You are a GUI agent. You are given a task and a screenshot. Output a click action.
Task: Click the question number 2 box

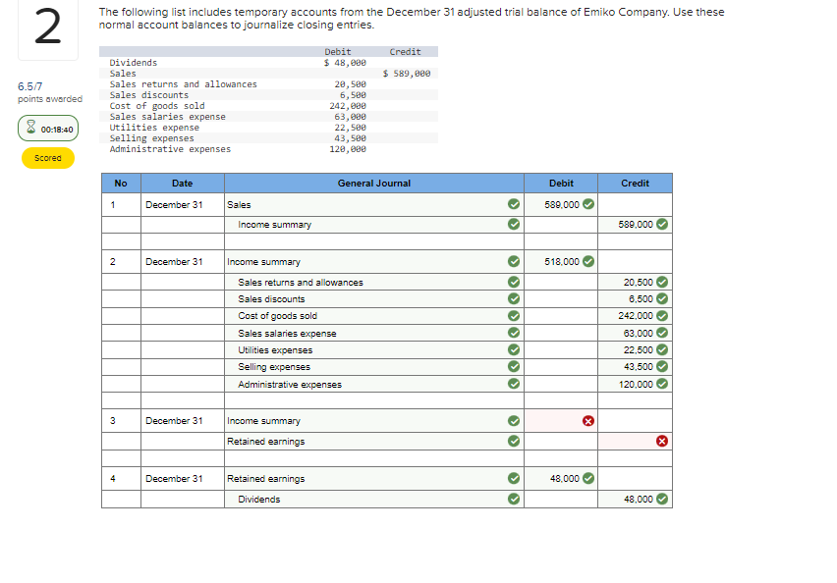coord(47,30)
